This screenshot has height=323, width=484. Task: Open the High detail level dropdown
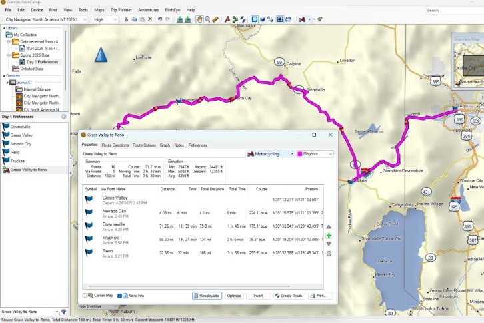click(105, 19)
